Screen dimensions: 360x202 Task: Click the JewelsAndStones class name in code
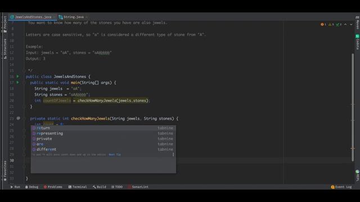[70, 76]
